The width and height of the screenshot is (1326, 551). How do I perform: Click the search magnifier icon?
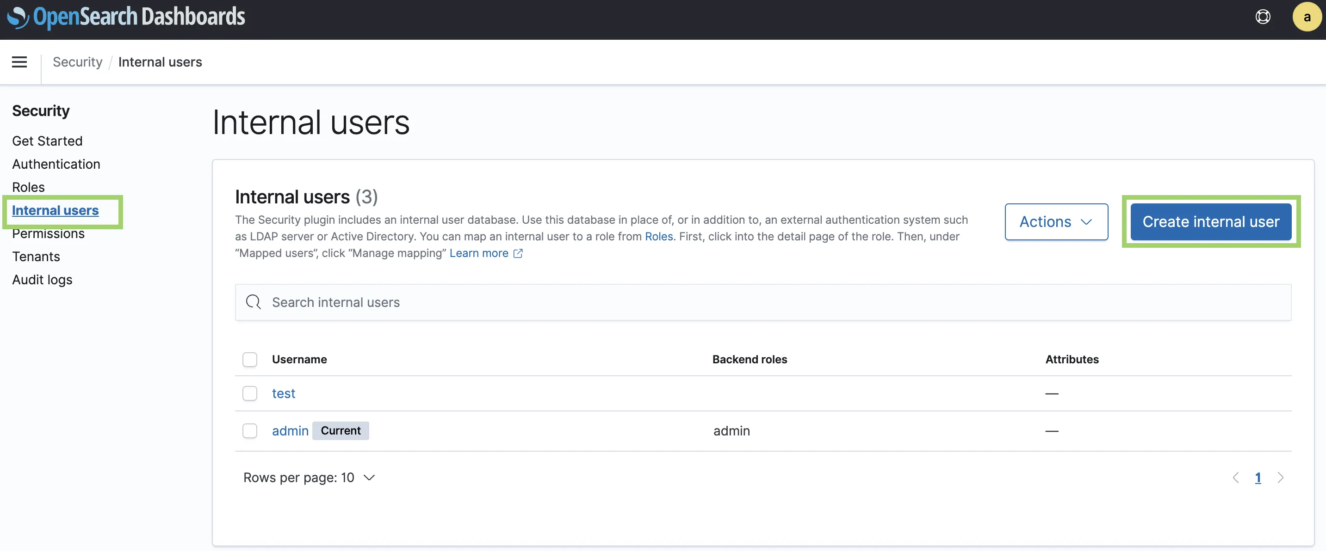tap(253, 302)
